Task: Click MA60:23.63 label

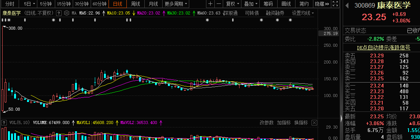Action: pyautogui.click(x=209, y=13)
